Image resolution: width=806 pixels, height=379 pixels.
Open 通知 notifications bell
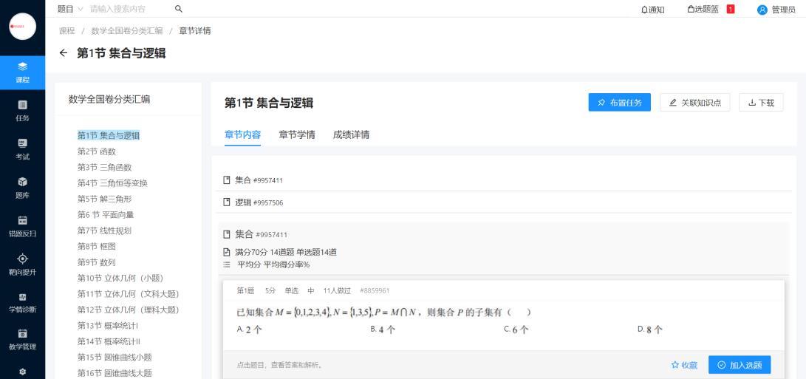tap(653, 10)
